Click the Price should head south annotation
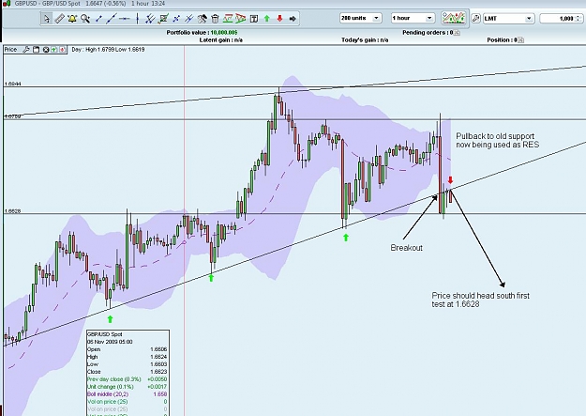586x416 pixels. (x=481, y=300)
